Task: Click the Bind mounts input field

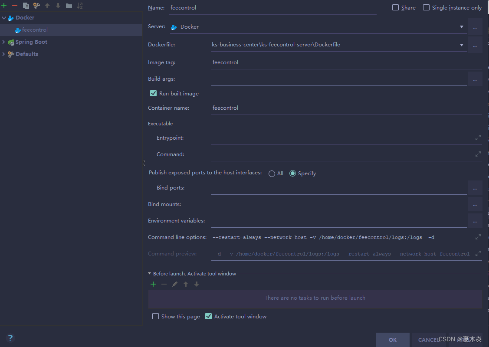Action: (x=339, y=205)
